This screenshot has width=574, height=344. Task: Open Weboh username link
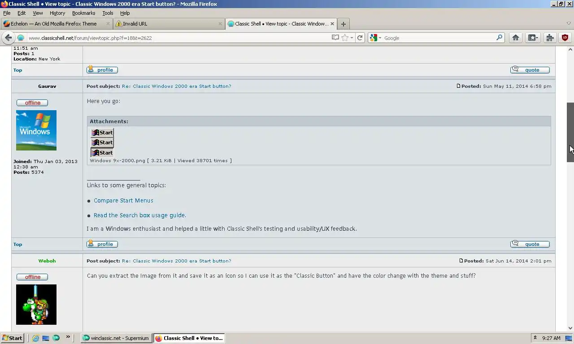pos(47,261)
